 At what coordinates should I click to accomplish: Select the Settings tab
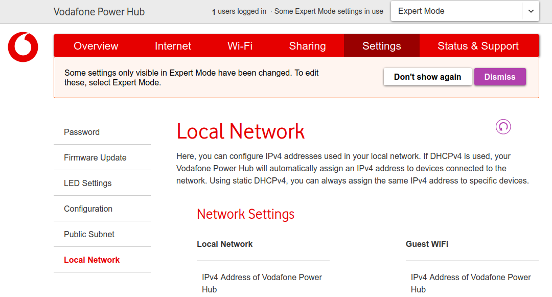[382, 45]
